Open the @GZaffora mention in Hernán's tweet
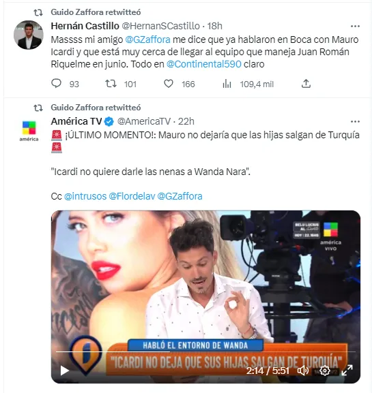 (147, 40)
